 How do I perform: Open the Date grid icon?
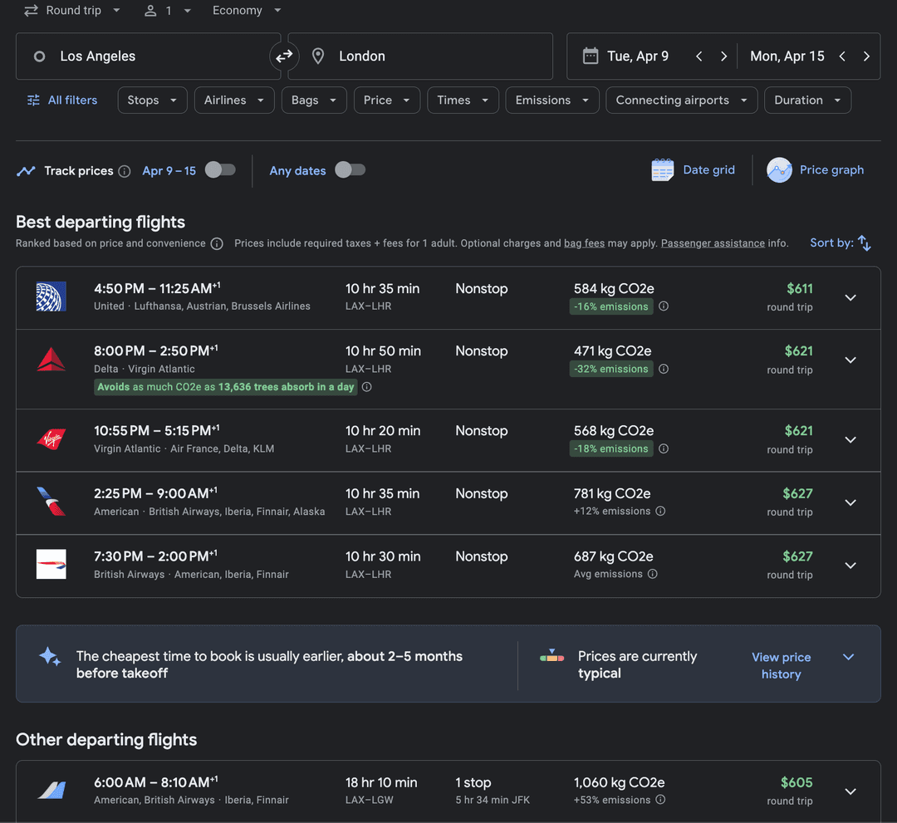coord(663,170)
